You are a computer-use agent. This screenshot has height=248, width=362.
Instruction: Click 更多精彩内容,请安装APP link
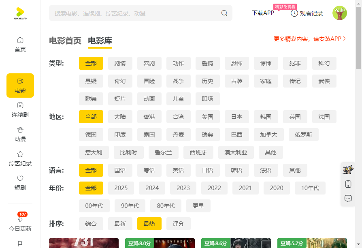coord(310,39)
